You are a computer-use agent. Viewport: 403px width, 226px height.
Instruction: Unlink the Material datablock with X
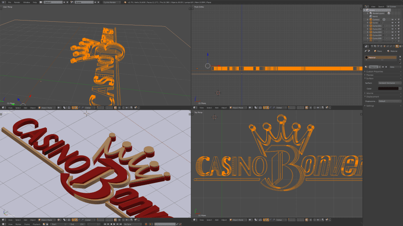point(386,67)
